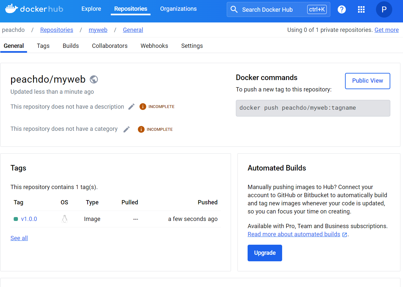Viewport: 403px width, 287px height.
Task: Click the search magnifier icon
Action: (x=234, y=9)
